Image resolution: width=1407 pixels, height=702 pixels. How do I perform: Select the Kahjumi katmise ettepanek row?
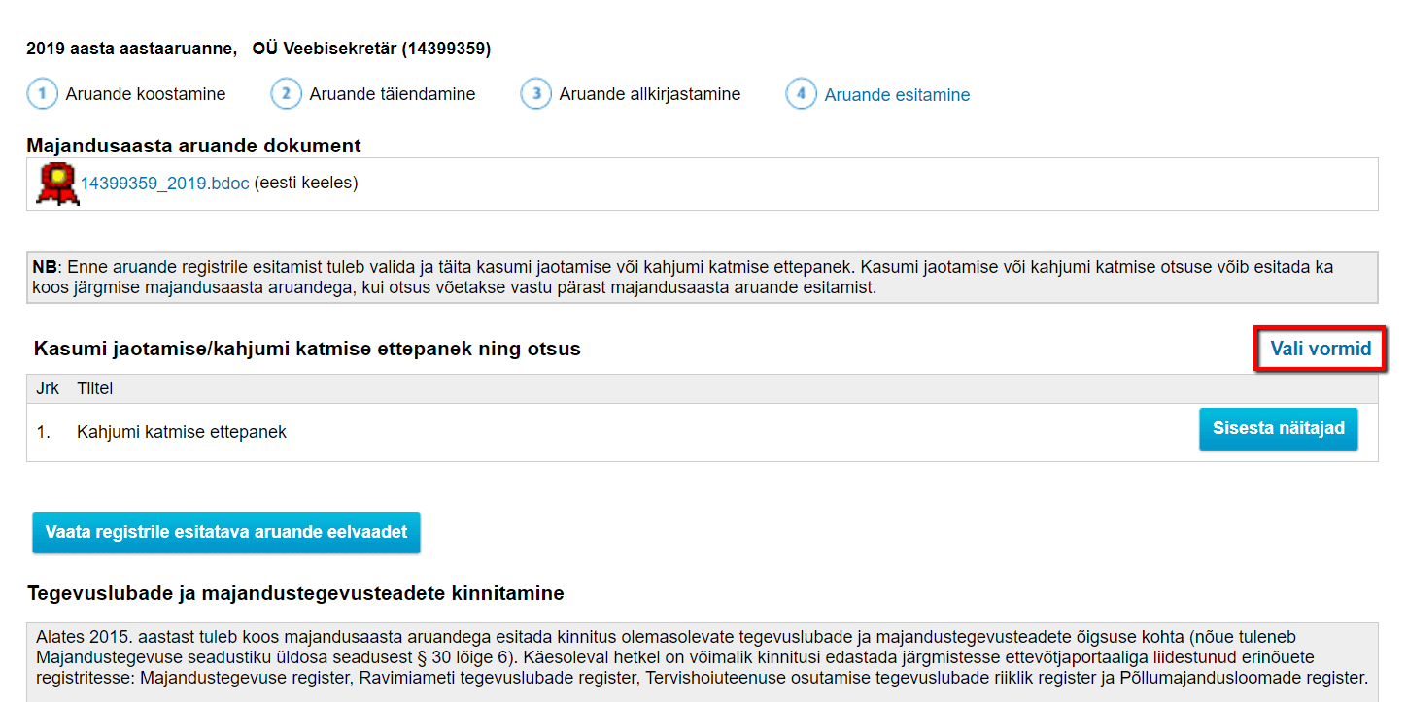702,432
